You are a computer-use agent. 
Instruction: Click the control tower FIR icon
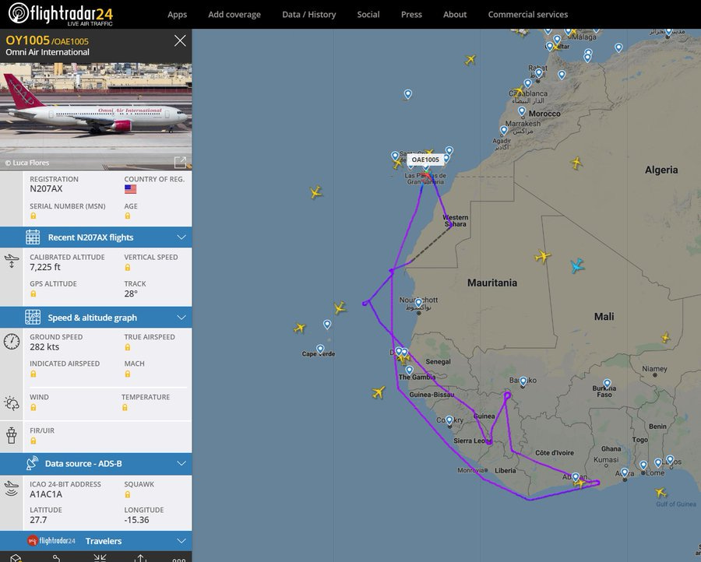(12, 435)
